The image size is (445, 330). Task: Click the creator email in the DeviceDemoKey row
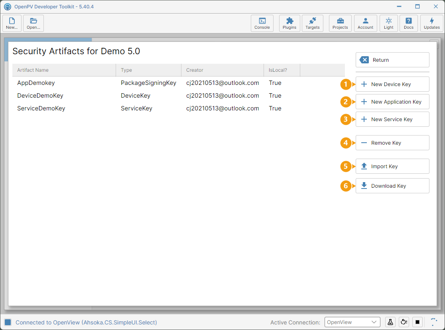(222, 96)
